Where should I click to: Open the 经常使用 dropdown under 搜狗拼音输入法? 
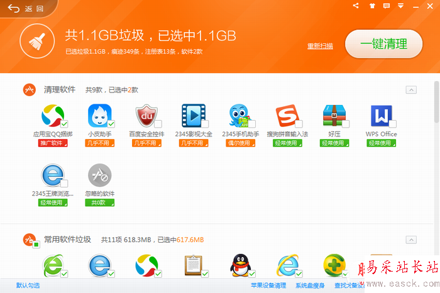pos(287,143)
